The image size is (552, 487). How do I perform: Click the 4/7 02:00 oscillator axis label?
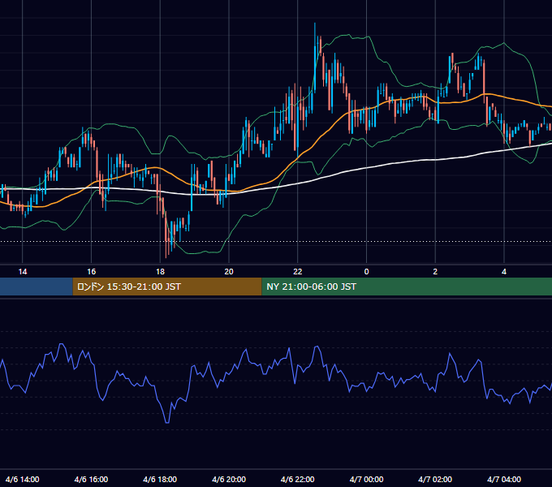(x=435, y=479)
